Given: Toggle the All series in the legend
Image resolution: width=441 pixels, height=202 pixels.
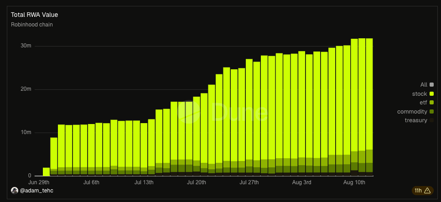Looking at the screenshot, I should (x=427, y=85).
